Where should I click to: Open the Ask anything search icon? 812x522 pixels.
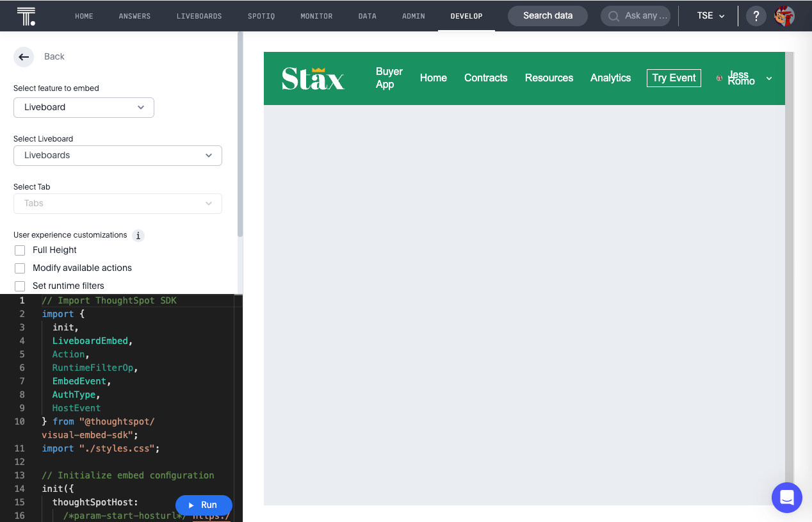coord(613,15)
